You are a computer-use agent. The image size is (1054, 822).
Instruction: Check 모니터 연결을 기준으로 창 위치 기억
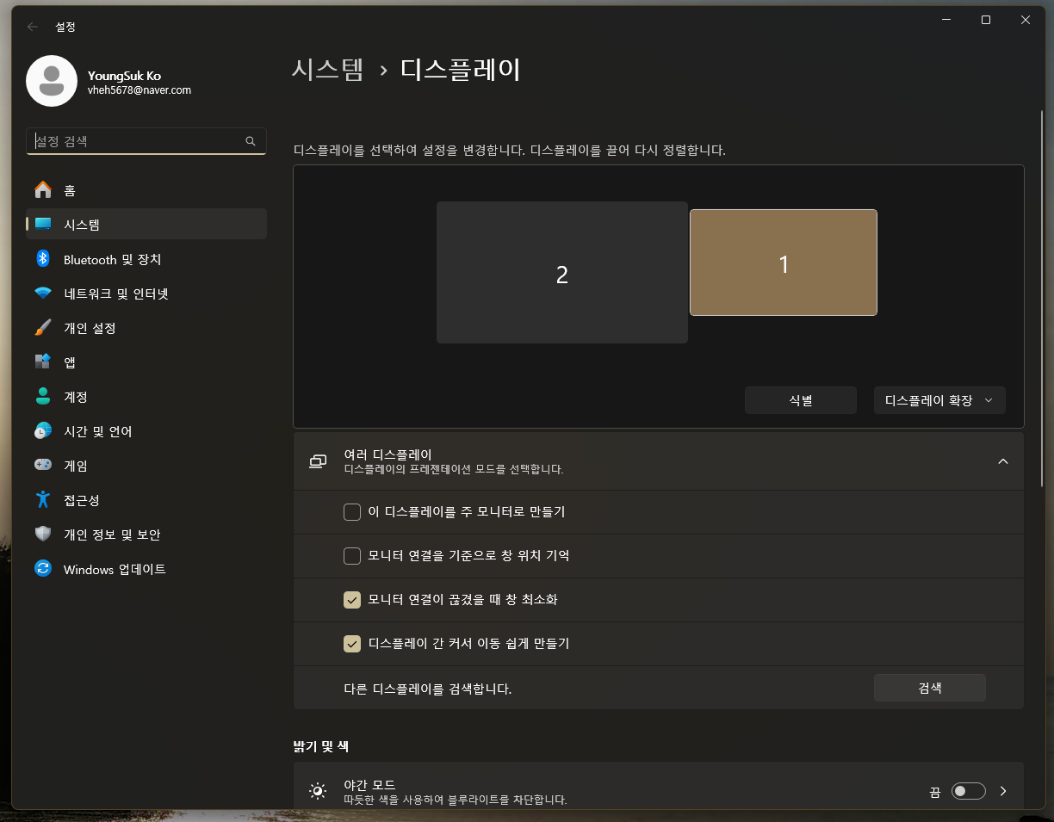(351, 556)
